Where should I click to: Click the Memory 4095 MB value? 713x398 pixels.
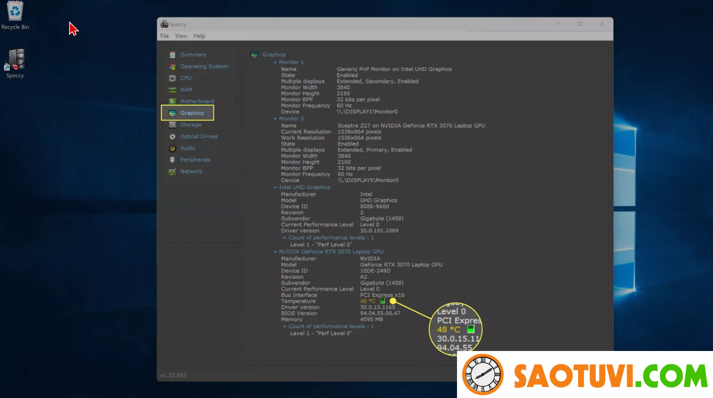[372, 320]
